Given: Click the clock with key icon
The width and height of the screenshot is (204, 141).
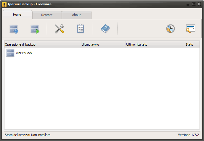Looking at the screenshot, I should click(171, 28).
